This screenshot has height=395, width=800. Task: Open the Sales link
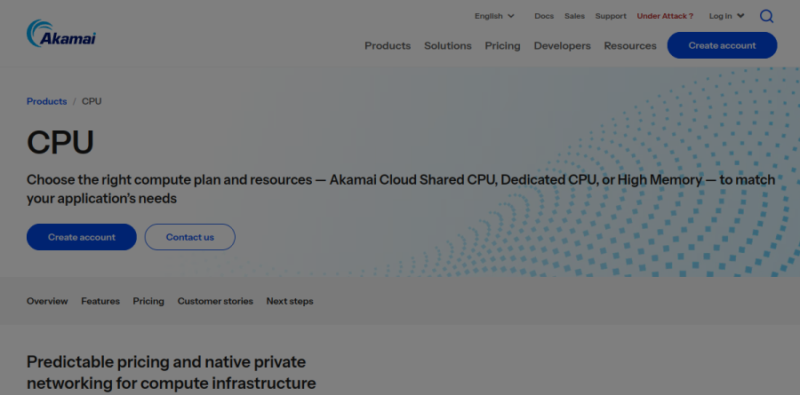(574, 16)
